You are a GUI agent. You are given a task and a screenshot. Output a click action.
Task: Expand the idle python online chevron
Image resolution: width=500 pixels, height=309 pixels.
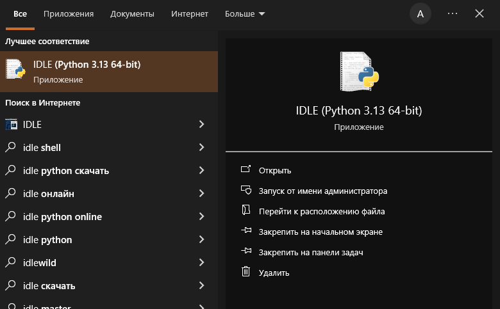point(201,216)
